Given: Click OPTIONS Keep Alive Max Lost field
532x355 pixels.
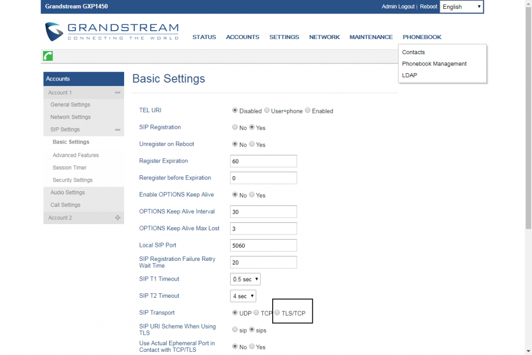Looking at the screenshot, I should [x=263, y=229].
